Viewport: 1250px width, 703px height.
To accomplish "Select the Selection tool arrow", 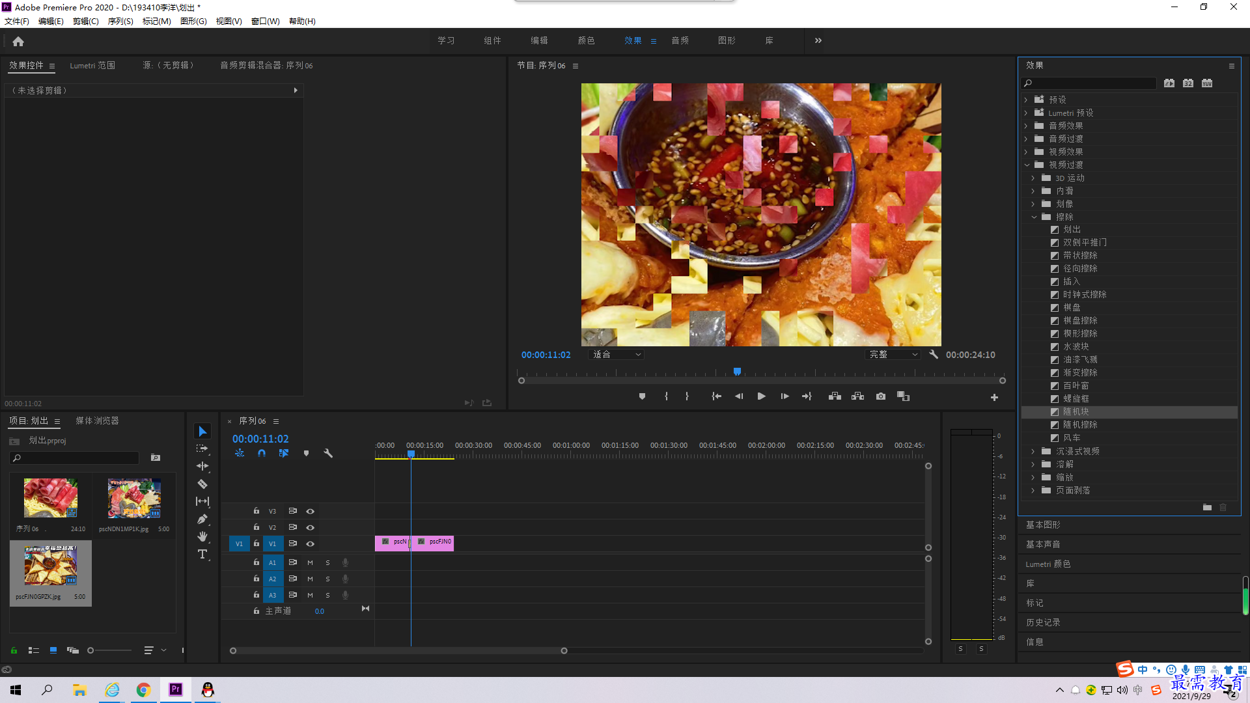I will (x=202, y=432).
